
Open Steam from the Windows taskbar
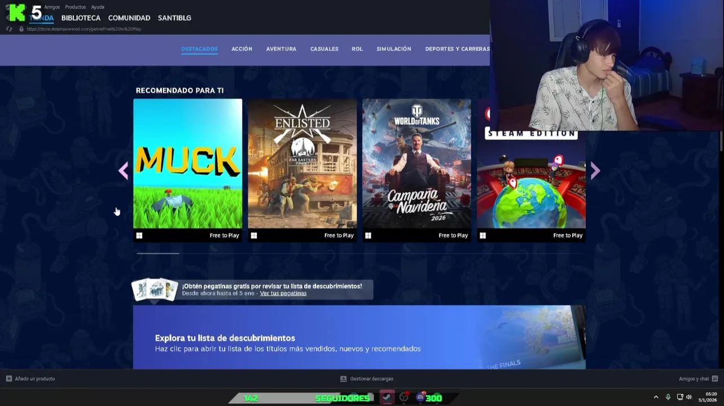point(387,398)
